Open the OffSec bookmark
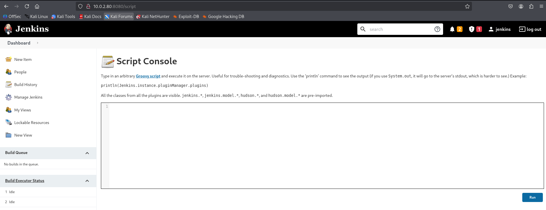 pyautogui.click(x=12, y=17)
